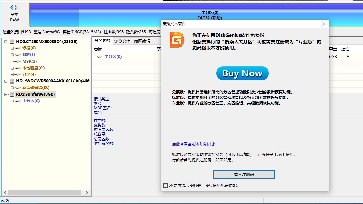This screenshot has height=204, width=363.
Task: Expand 主分区(0) under RD2
Action: pyautogui.click(x=12, y=101)
